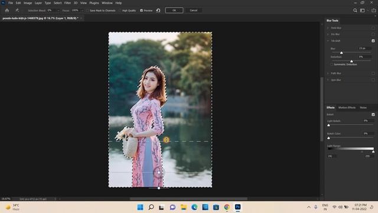Image resolution: width=378 pixels, height=213 pixels.
Task: Click the Distortion value field
Action: tap(364, 57)
